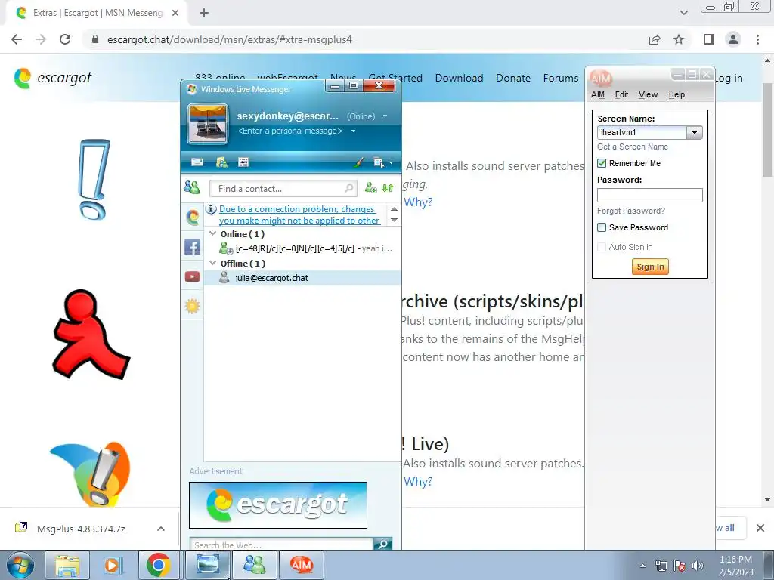Click the Chrome address bar URL
This screenshot has height=580, width=774.
pos(230,39)
